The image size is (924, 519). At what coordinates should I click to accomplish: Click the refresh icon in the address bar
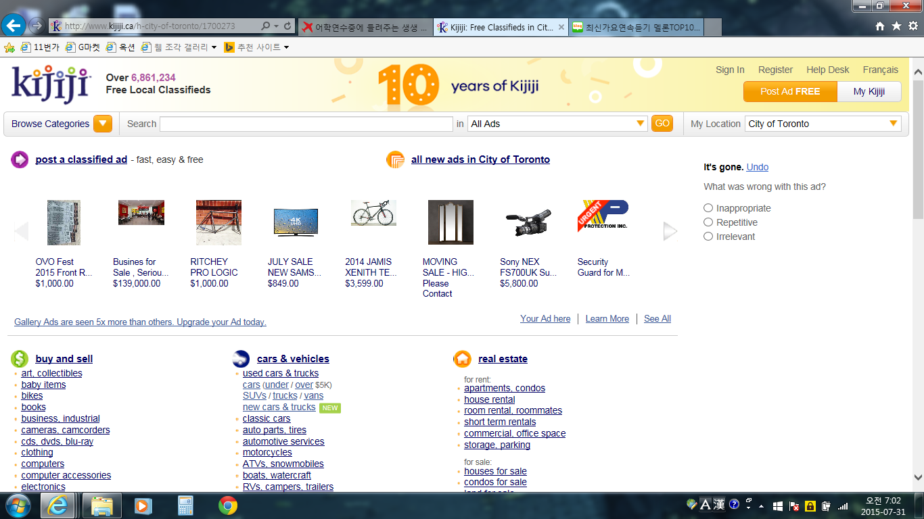288,26
